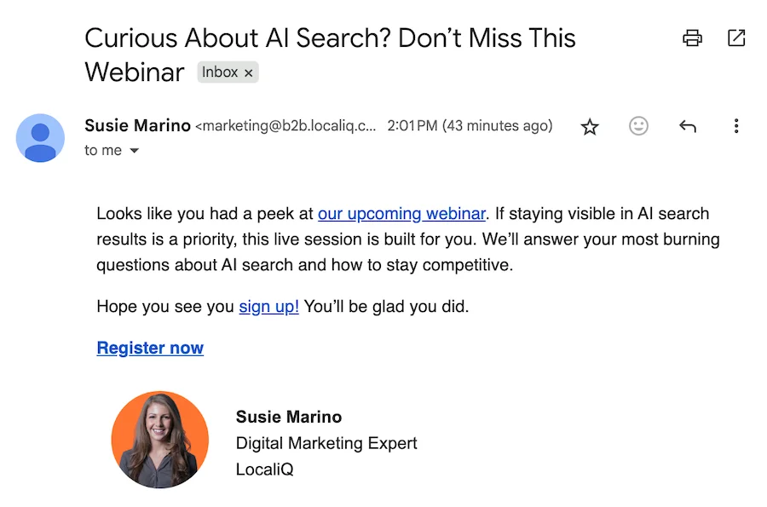
Task: Click the "Register now" link
Action: pos(150,348)
